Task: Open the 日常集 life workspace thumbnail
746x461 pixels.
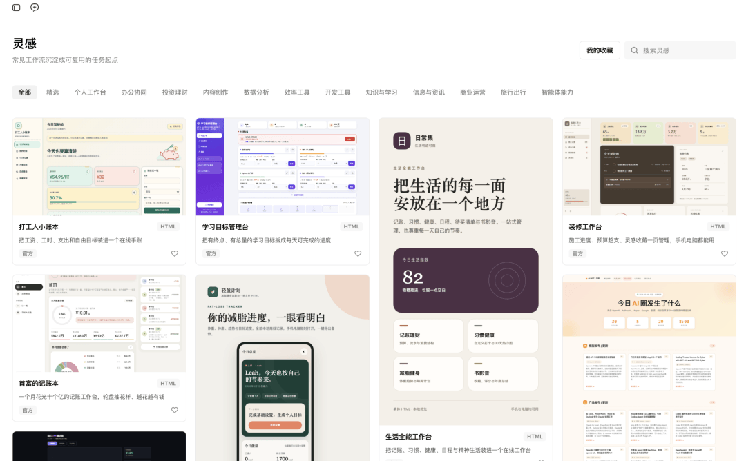Action: (x=466, y=271)
